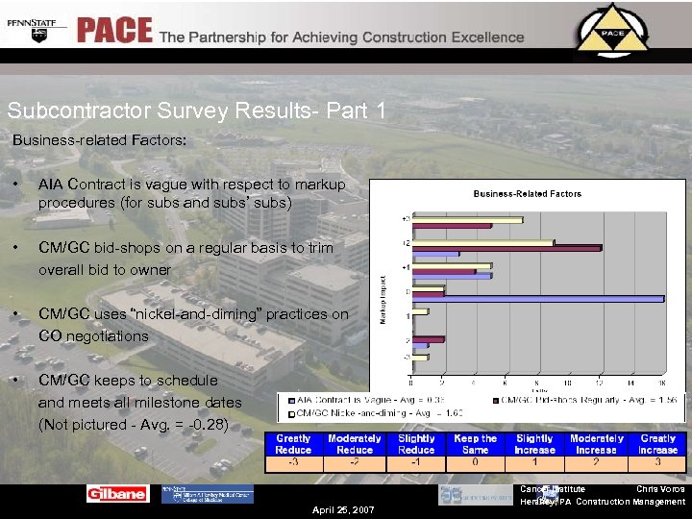Click the maroon bar at impact +2
Viewport: 692px width, 519px height.
[507, 249]
